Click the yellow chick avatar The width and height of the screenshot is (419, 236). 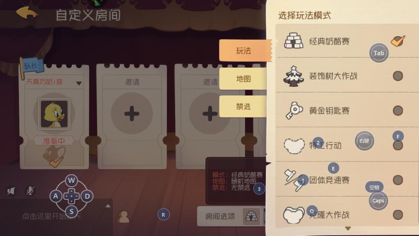click(54, 114)
